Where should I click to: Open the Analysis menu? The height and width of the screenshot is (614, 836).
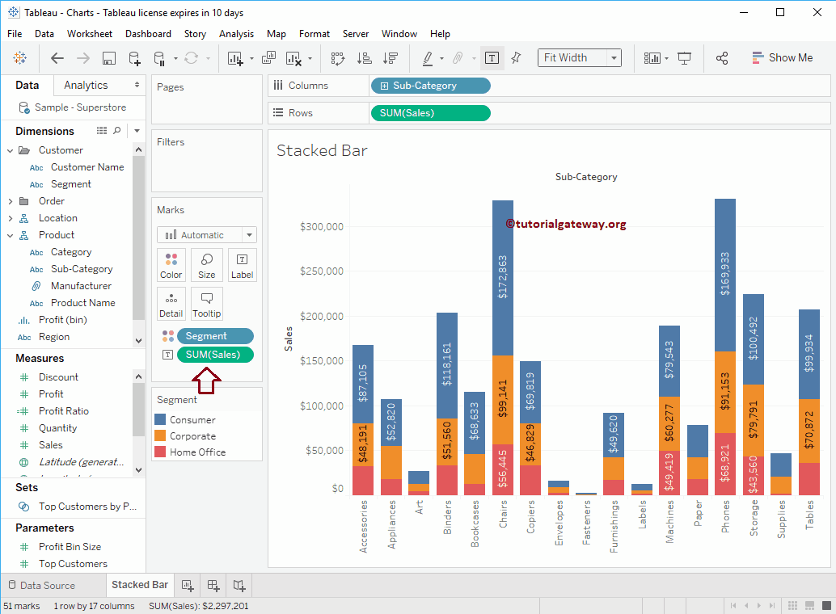point(236,33)
